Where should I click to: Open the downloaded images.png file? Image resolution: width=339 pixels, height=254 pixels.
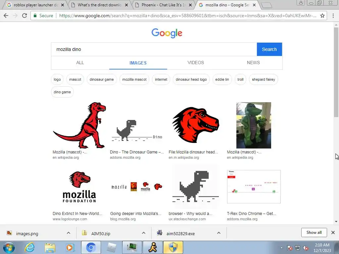(x=27, y=233)
